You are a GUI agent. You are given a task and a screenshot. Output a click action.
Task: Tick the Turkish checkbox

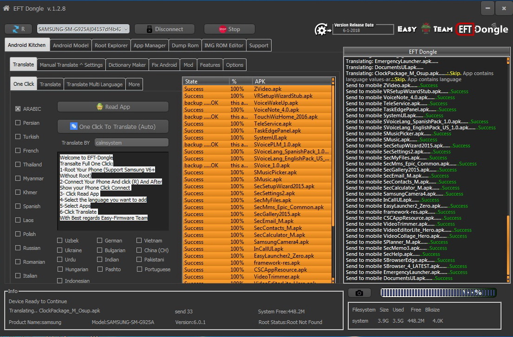(x=18, y=136)
